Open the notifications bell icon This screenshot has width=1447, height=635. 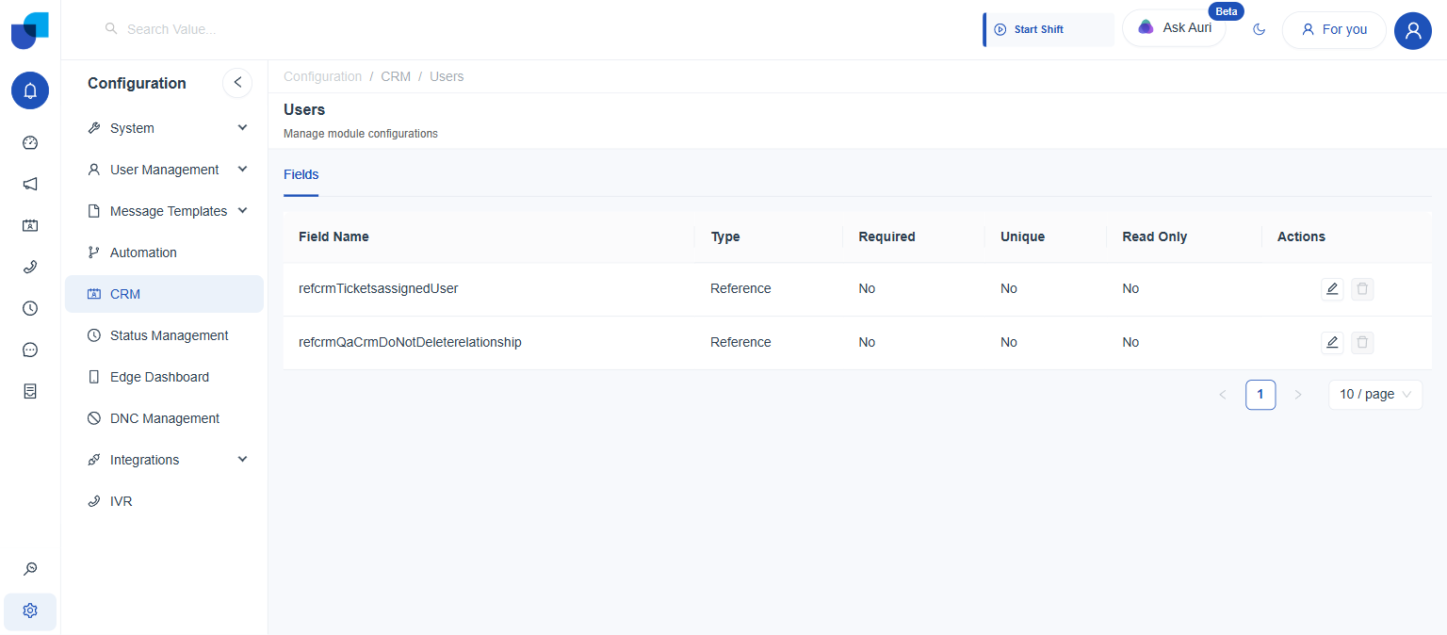click(x=30, y=90)
